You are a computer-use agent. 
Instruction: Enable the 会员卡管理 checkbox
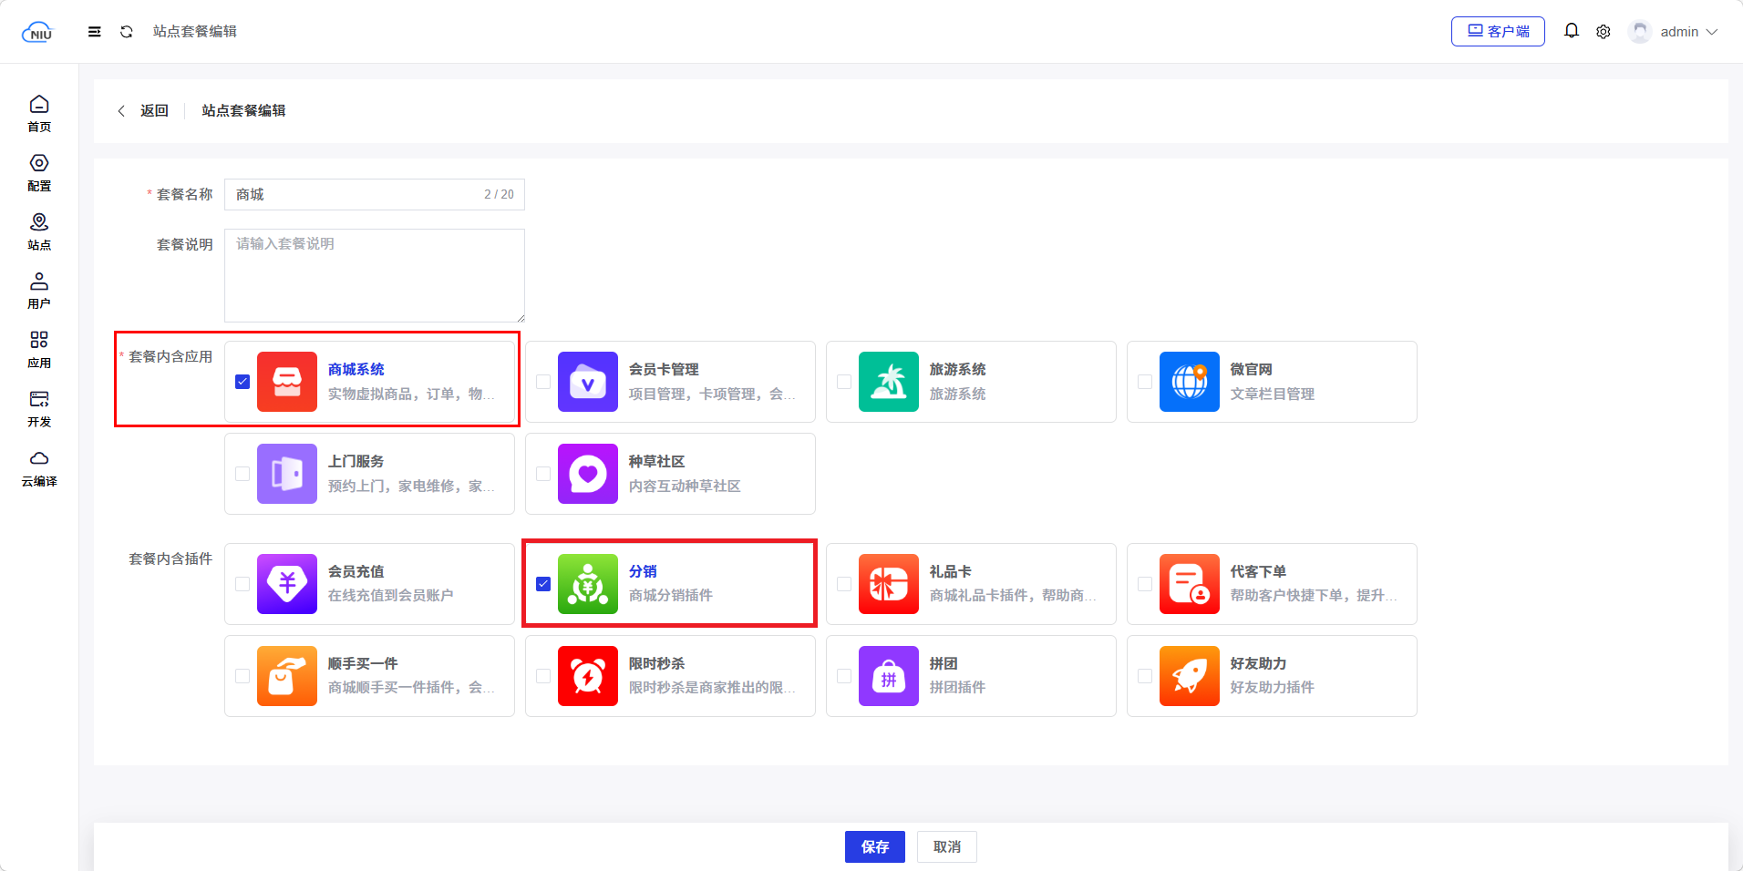(x=543, y=382)
